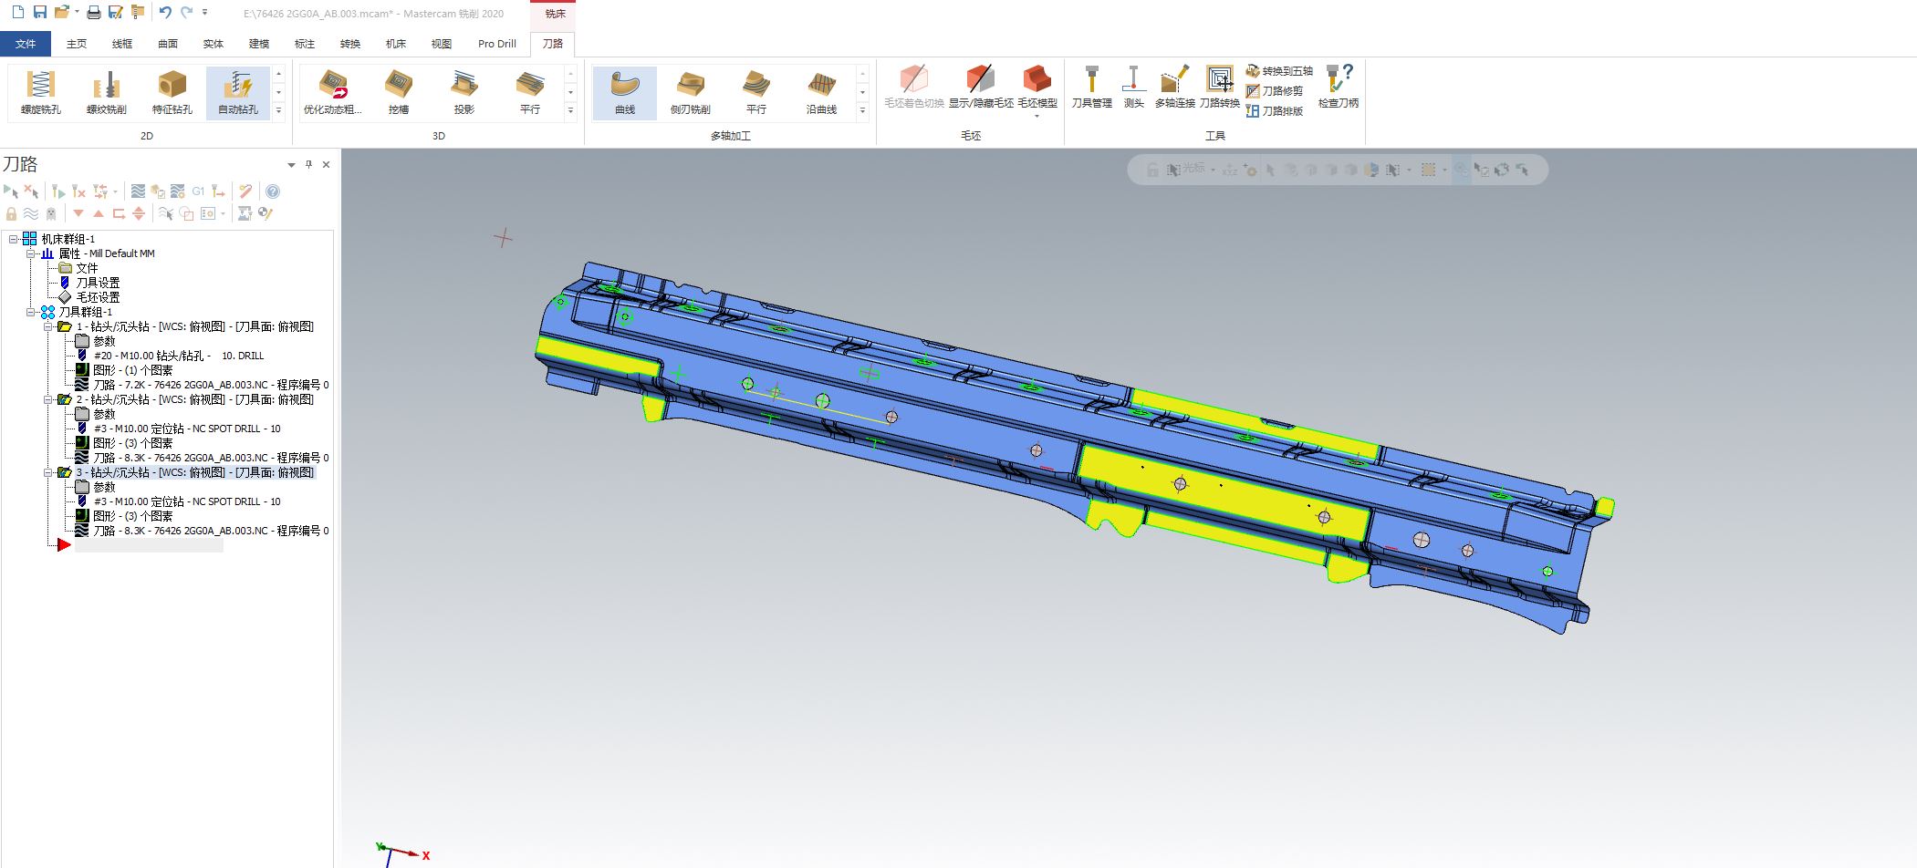Select the 螺旋铣孔 helix bore toolpath

tap(41, 93)
